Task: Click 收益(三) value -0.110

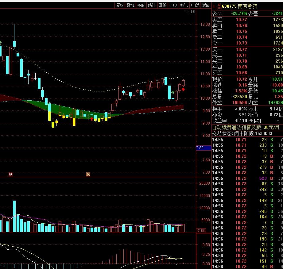Action: point(240,121)
